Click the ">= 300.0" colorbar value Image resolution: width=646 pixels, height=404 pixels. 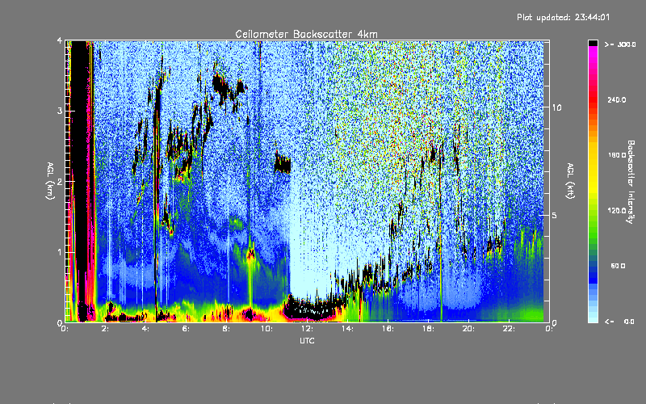[x=620, y=44]
